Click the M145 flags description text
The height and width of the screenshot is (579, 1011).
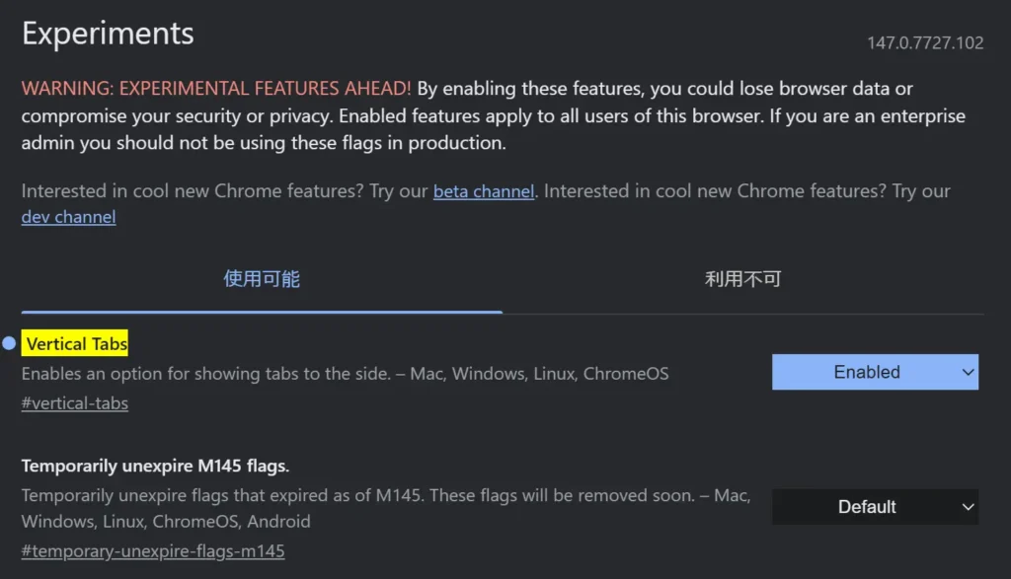coord(385,496)
